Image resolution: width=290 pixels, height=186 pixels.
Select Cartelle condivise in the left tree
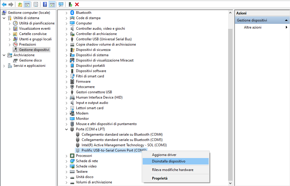(33, 34)
